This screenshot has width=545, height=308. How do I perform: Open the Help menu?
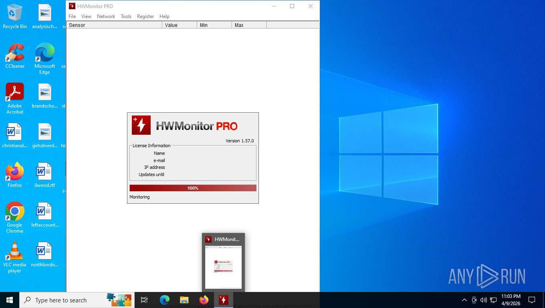pos(164,16)
